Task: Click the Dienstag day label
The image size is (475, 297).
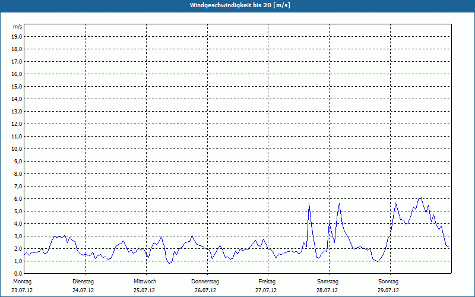Action: point(83,282)
